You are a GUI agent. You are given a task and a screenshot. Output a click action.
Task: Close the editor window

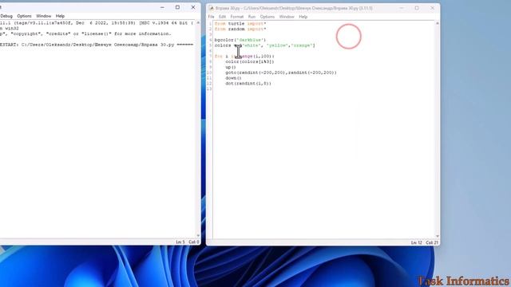433,8
